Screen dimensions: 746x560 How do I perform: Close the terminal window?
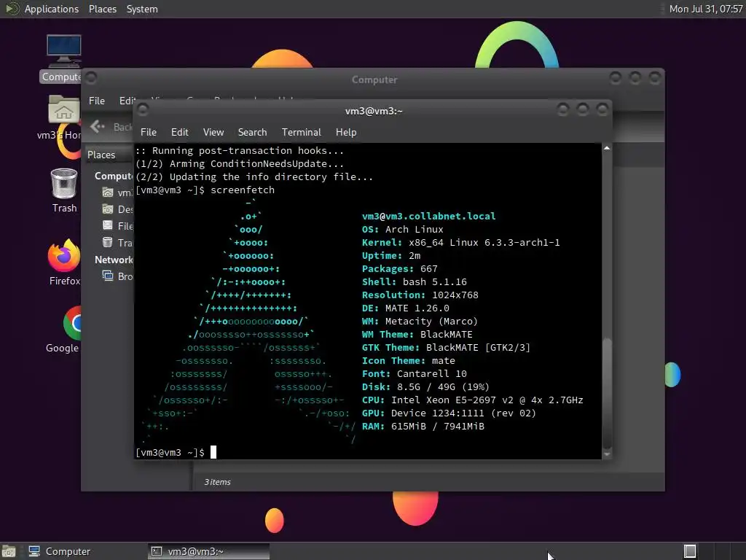[x=602, y=110]
